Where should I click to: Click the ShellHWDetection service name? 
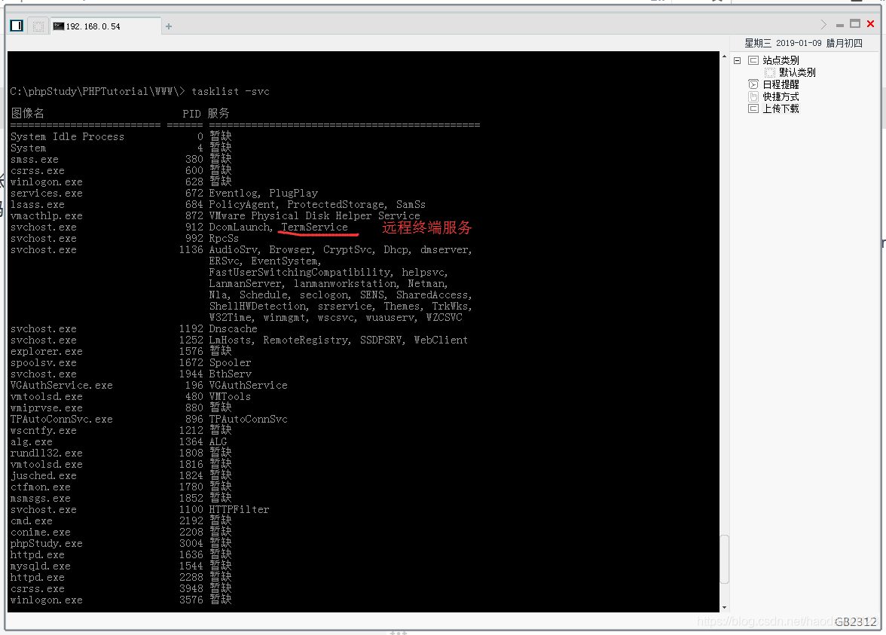coord(258,306)
